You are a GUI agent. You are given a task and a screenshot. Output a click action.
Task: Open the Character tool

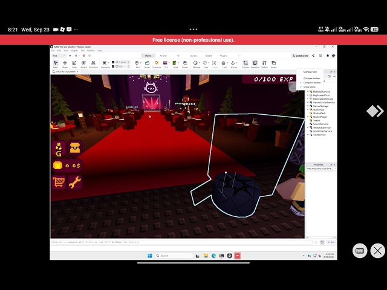click(x=157, y=64)
